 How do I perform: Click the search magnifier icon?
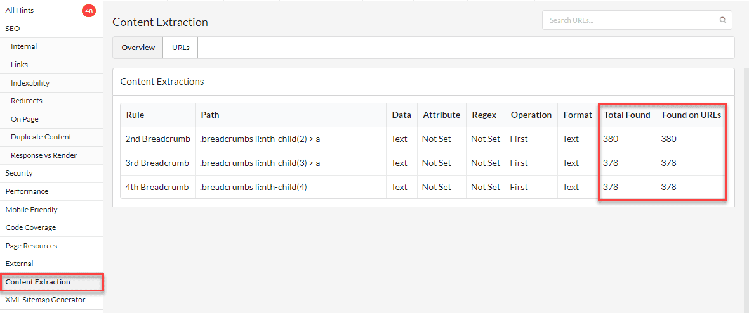tap(722, 20)
